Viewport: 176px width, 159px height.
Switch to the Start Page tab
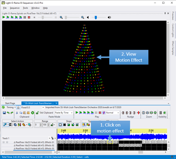pyautogui.click(x=10, y=103)
